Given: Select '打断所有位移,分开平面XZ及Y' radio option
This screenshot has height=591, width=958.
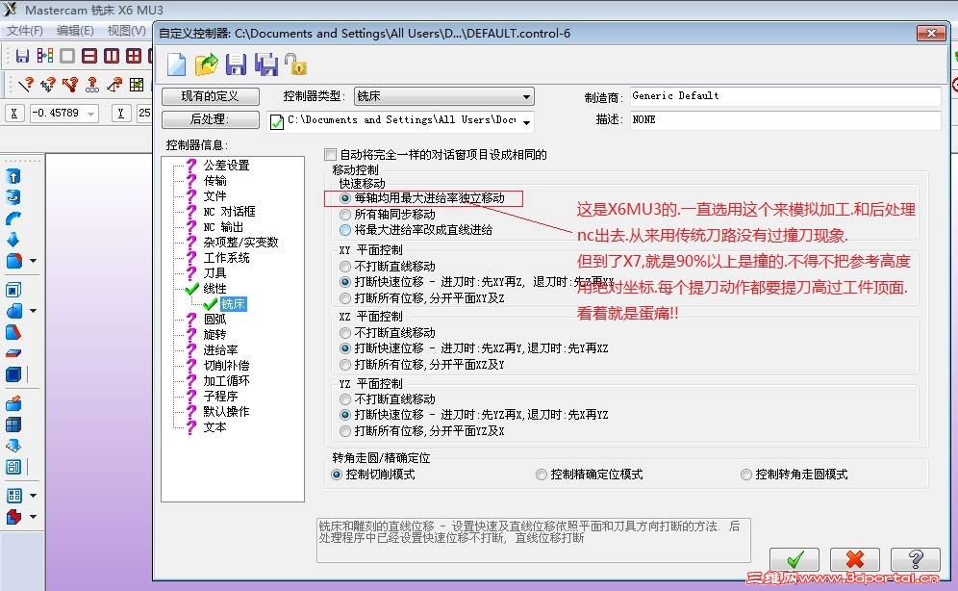Looking at the screenshot, I should pyautogui.click(x=345, y=364).
